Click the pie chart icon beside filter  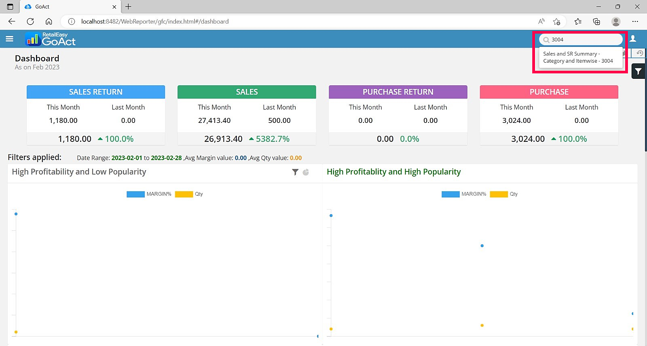pos(306,172)
